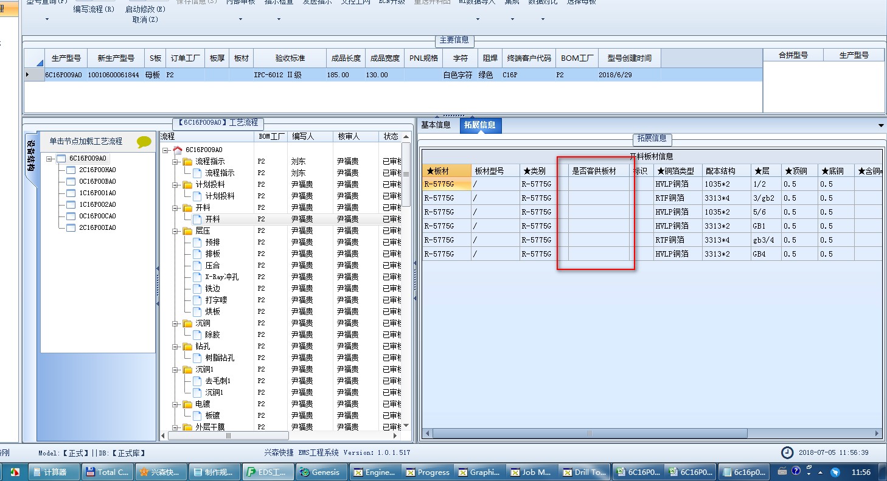This screenshot has height=481, width=887.
Task: Click the 取消(Z) toolbar button
Action: pyautogui.click(x=145, y=19)
